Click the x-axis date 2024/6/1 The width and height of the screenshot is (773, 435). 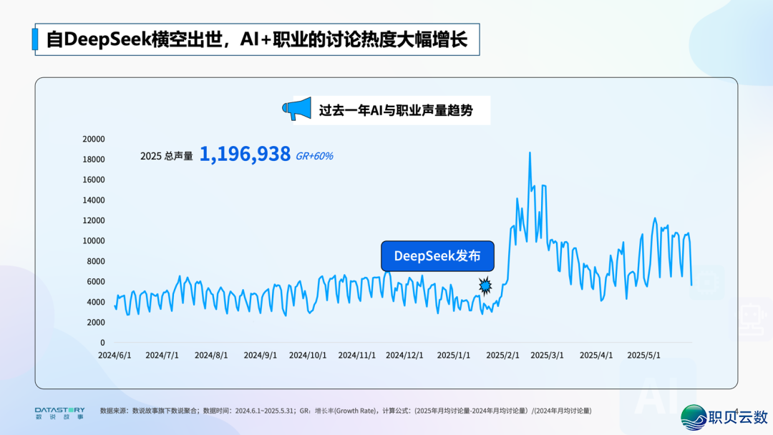tap(115, 355)
